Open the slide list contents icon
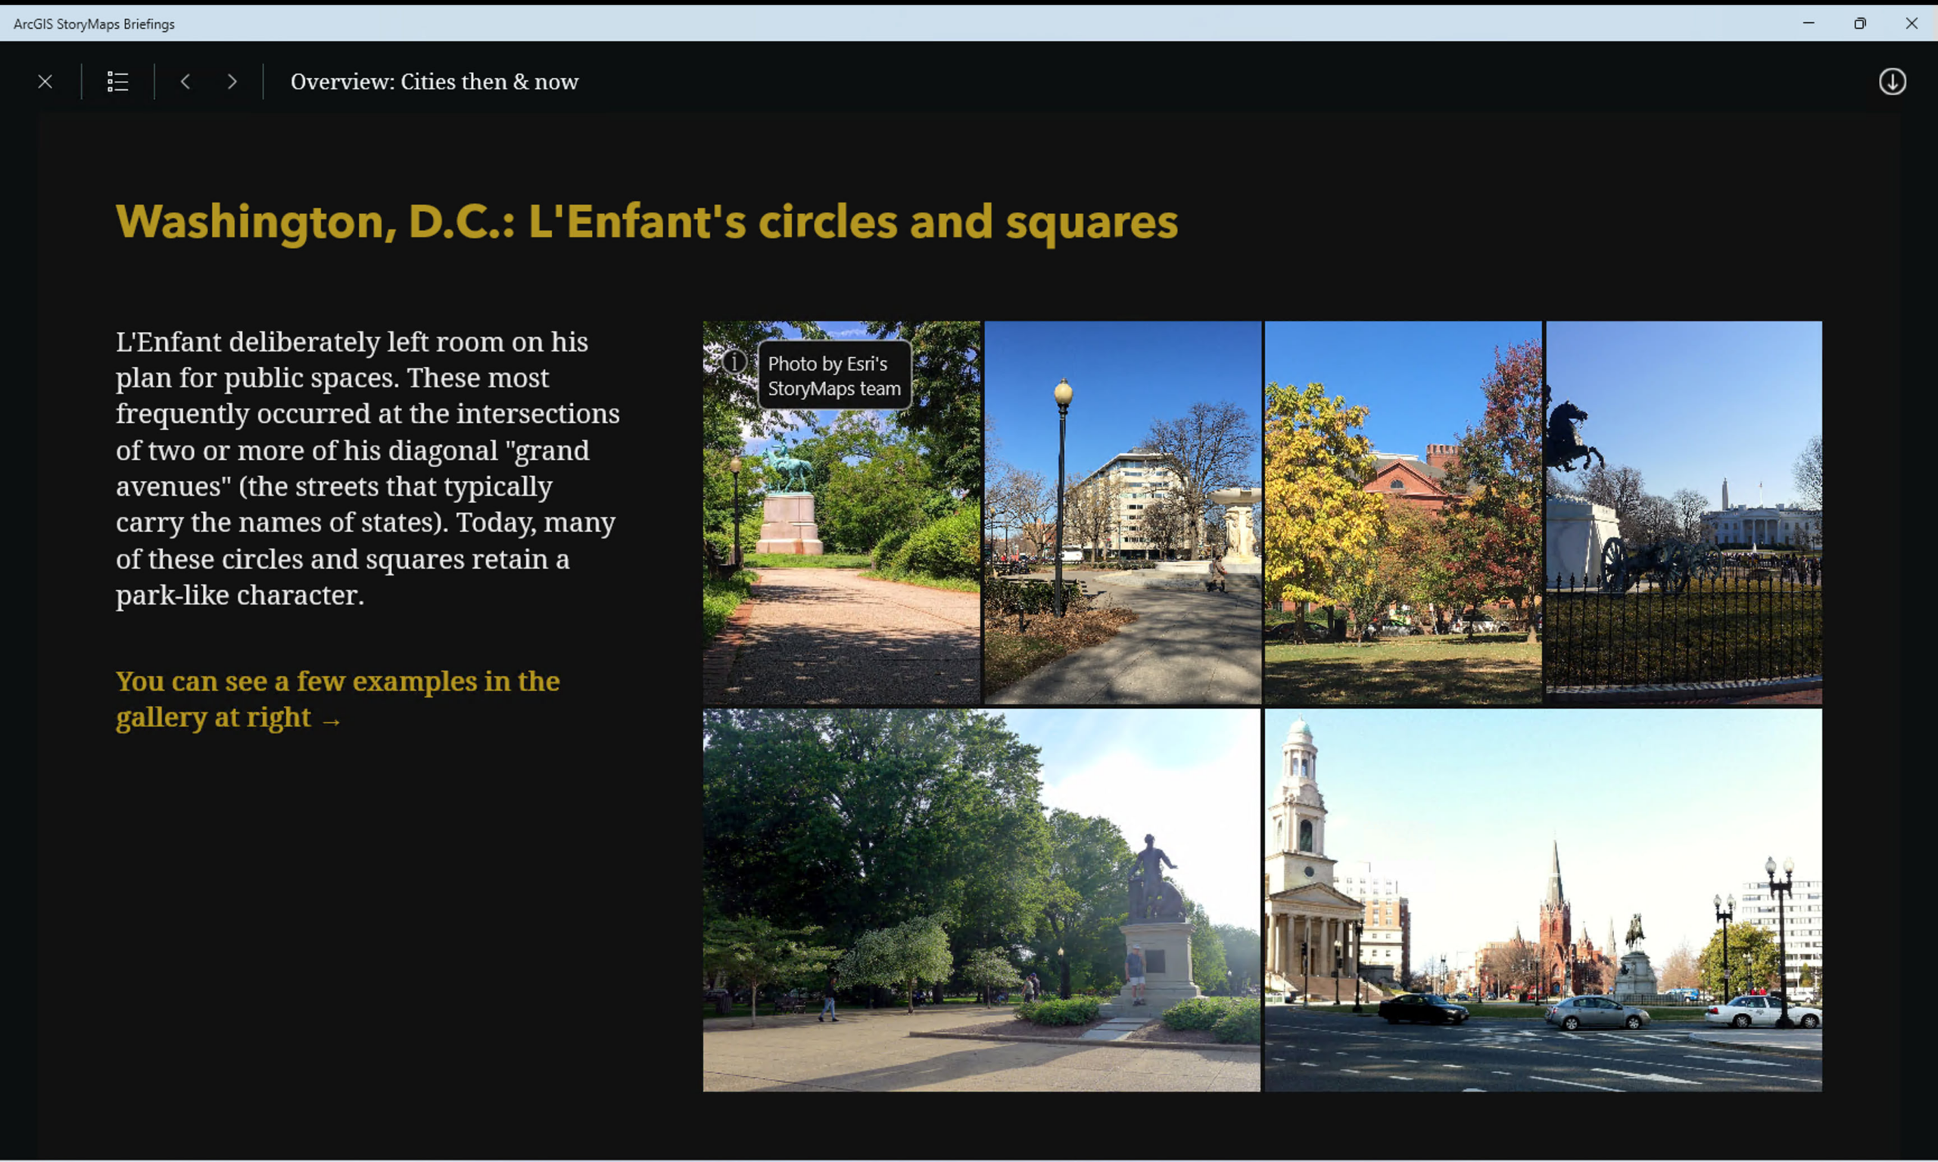The height and width of the screenshot is (1162, 1938). coord(117,82)
